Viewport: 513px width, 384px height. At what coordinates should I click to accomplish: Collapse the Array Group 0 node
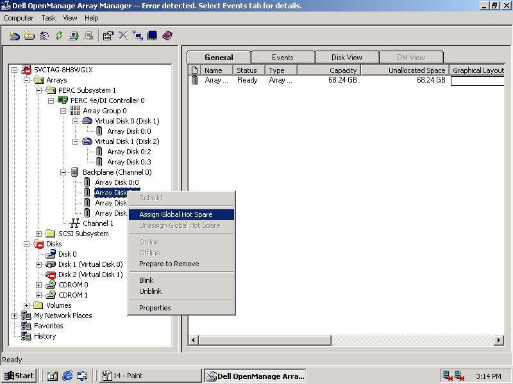[63, 111]
